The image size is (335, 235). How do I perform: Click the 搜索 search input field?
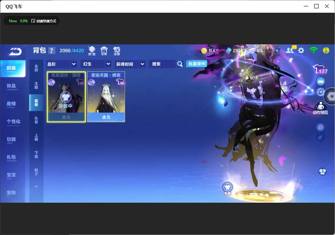pos(163,64)
